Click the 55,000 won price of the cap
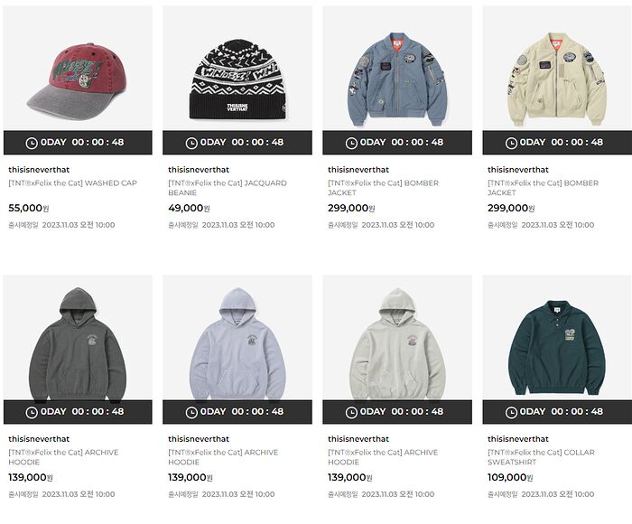Viewport: 632px width, 524px height. click(x=29, y=208)
